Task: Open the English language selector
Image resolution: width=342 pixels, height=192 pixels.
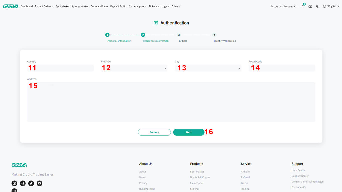Action: pyautogui.click(x=331, y=6)
